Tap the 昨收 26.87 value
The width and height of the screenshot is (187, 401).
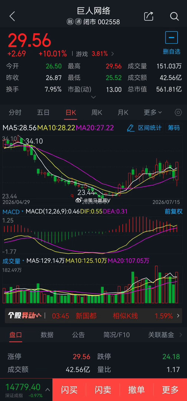[x=54, y=78]
